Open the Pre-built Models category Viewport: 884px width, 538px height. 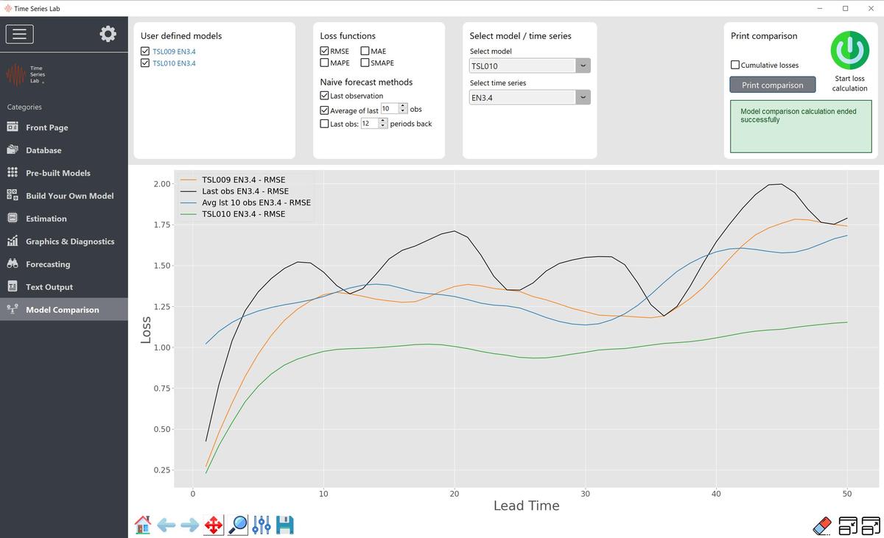coord(58,173)
